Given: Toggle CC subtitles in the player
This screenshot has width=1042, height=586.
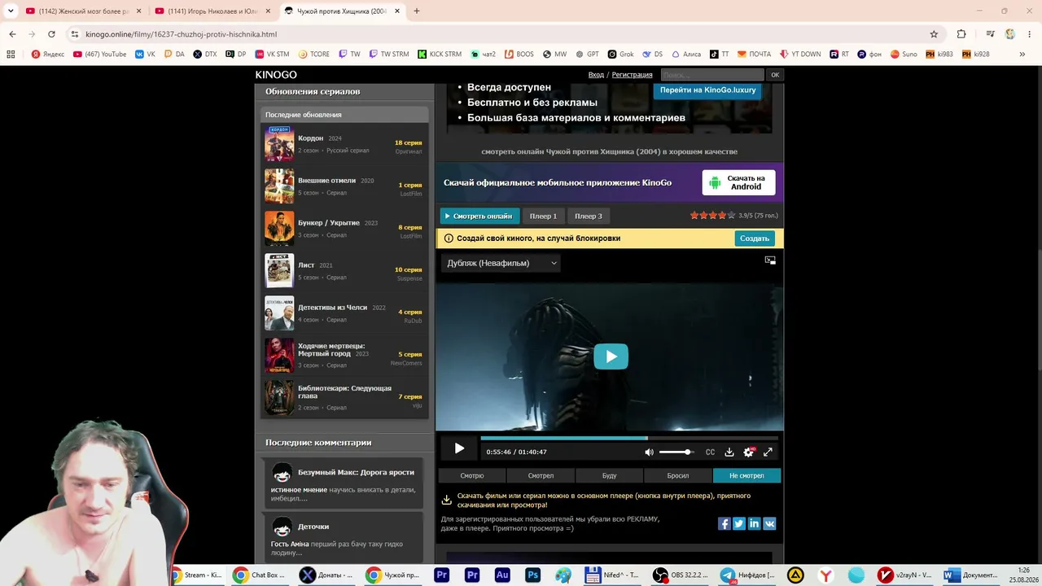Looking at the screenshot, I should pyautogui.click(x=710, y=453).
